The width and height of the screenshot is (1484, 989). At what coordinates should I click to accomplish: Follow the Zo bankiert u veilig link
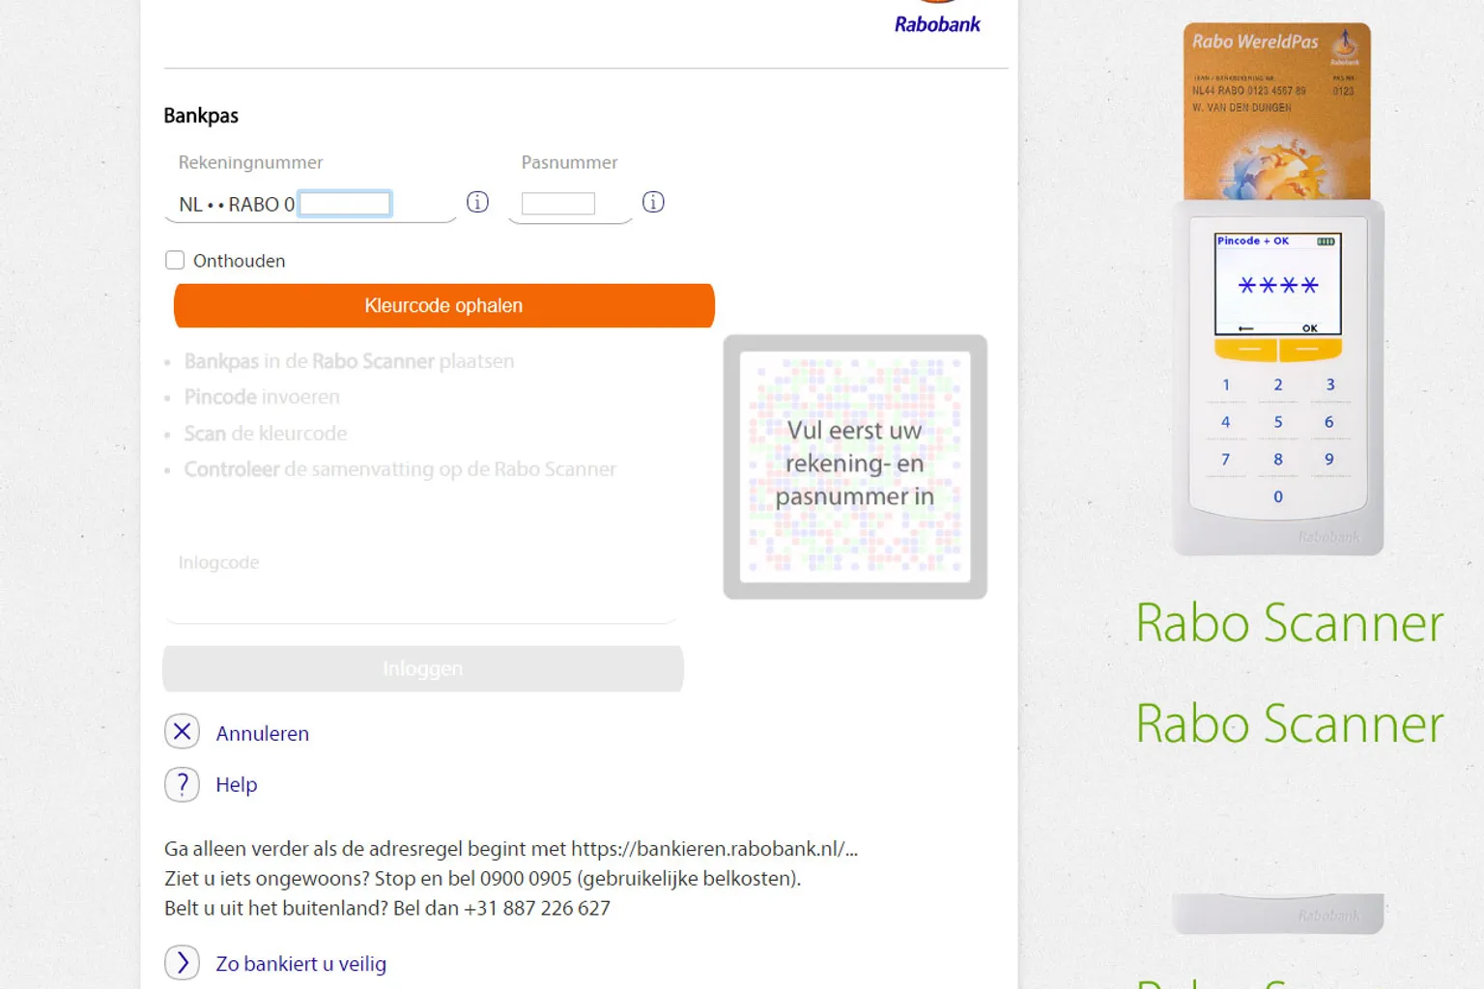click(300, 964)
